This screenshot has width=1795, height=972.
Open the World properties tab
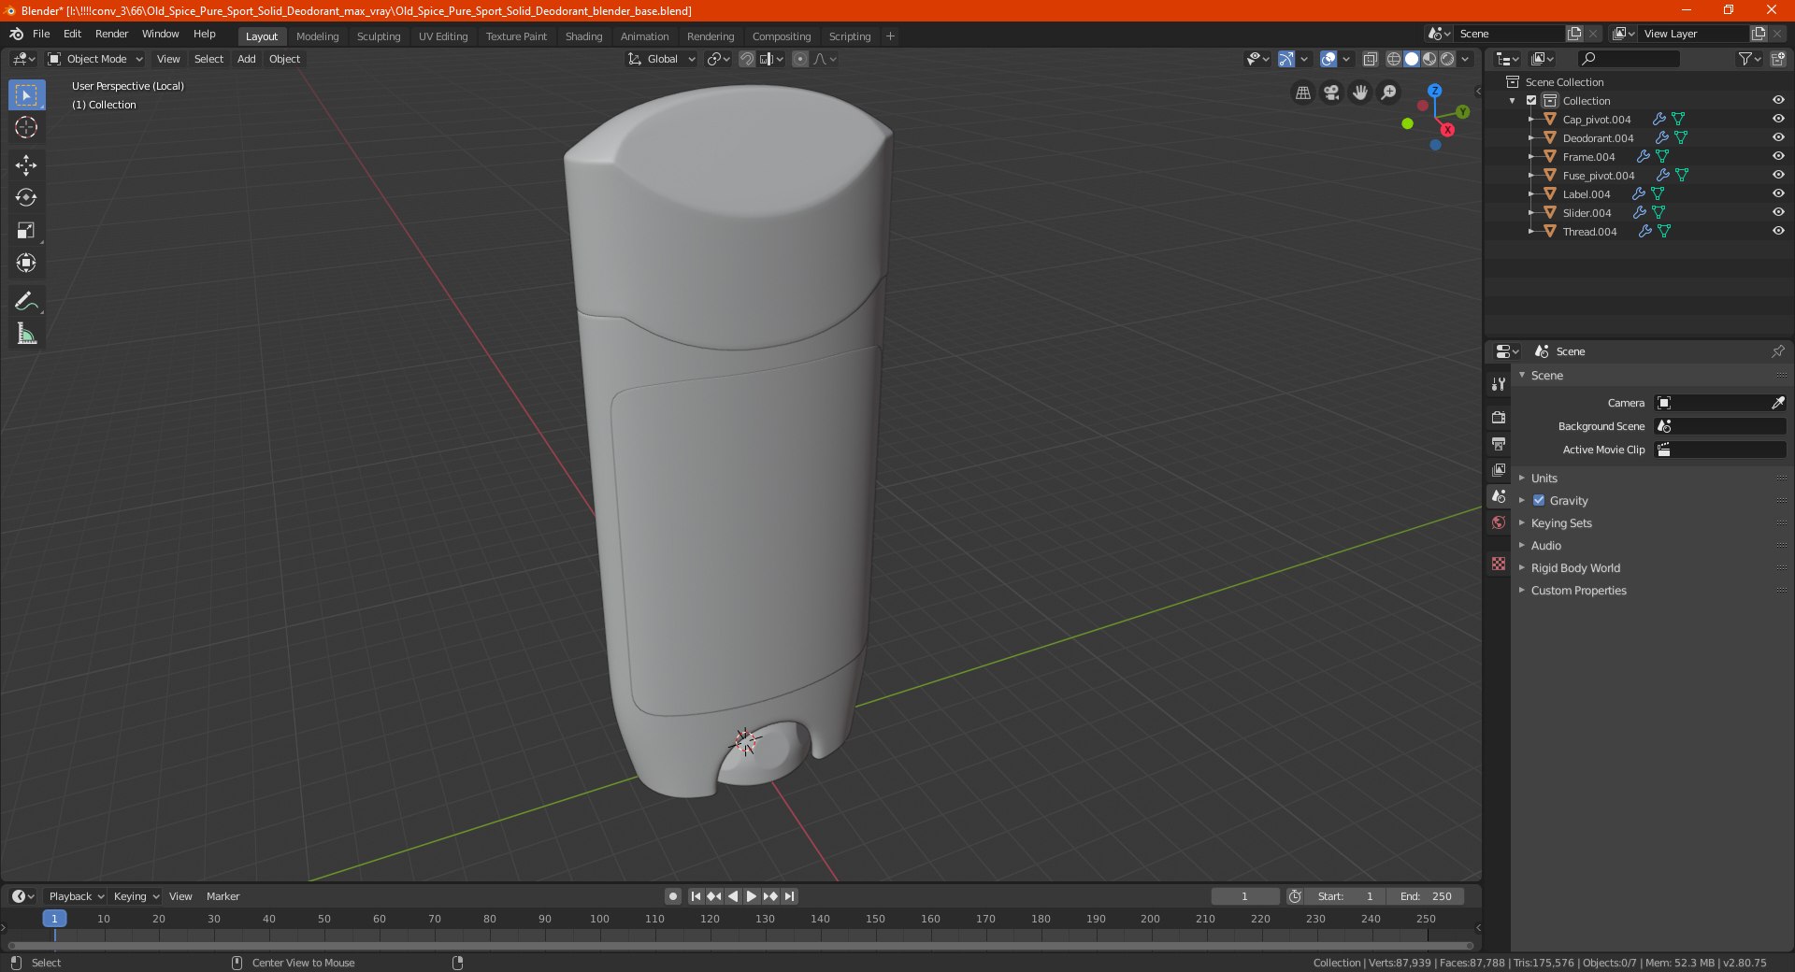click(x=1499, y=522)
